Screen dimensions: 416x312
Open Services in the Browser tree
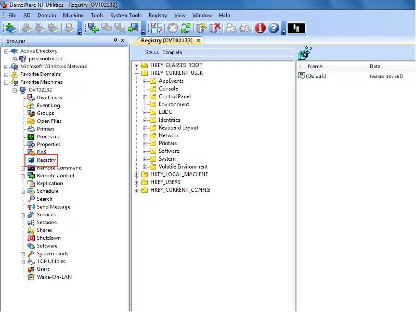[46, 215]
